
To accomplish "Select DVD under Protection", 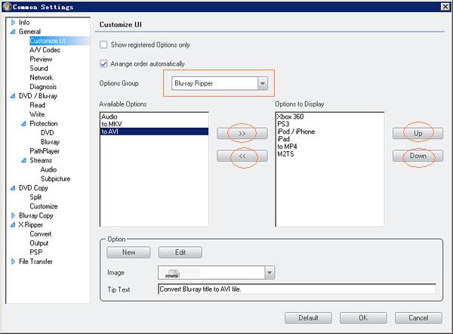I will (47, 133).
